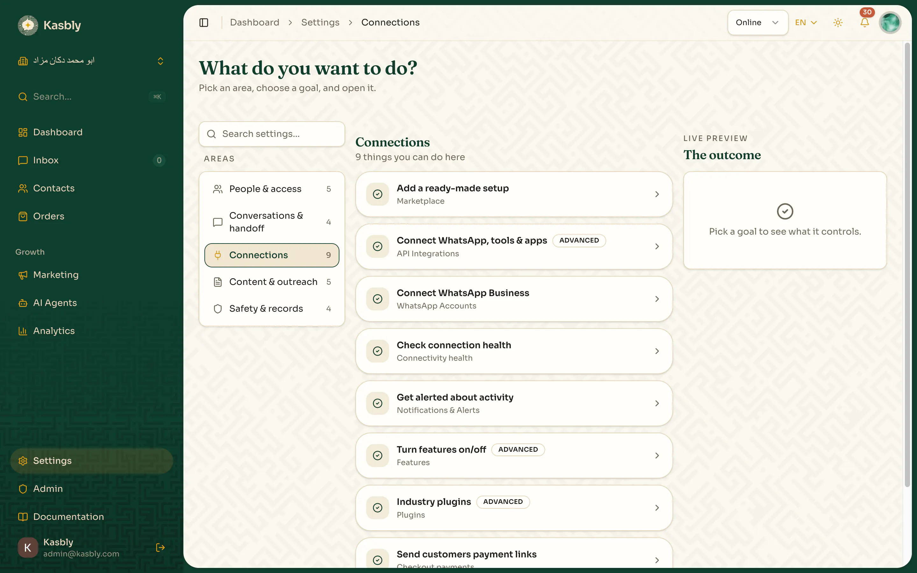Viewport: 917px width, 573px height.
Task: Open chevron on Connect WhatsApp, tools & apps
Action: (657, 246)
